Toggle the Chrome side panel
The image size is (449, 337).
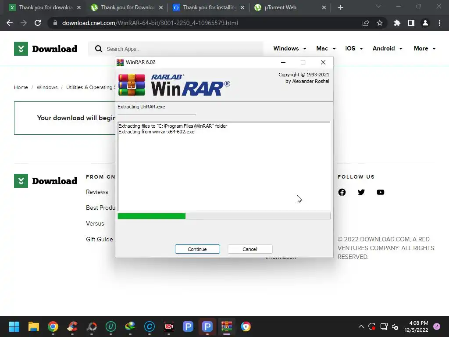click(x=411, y=23)
